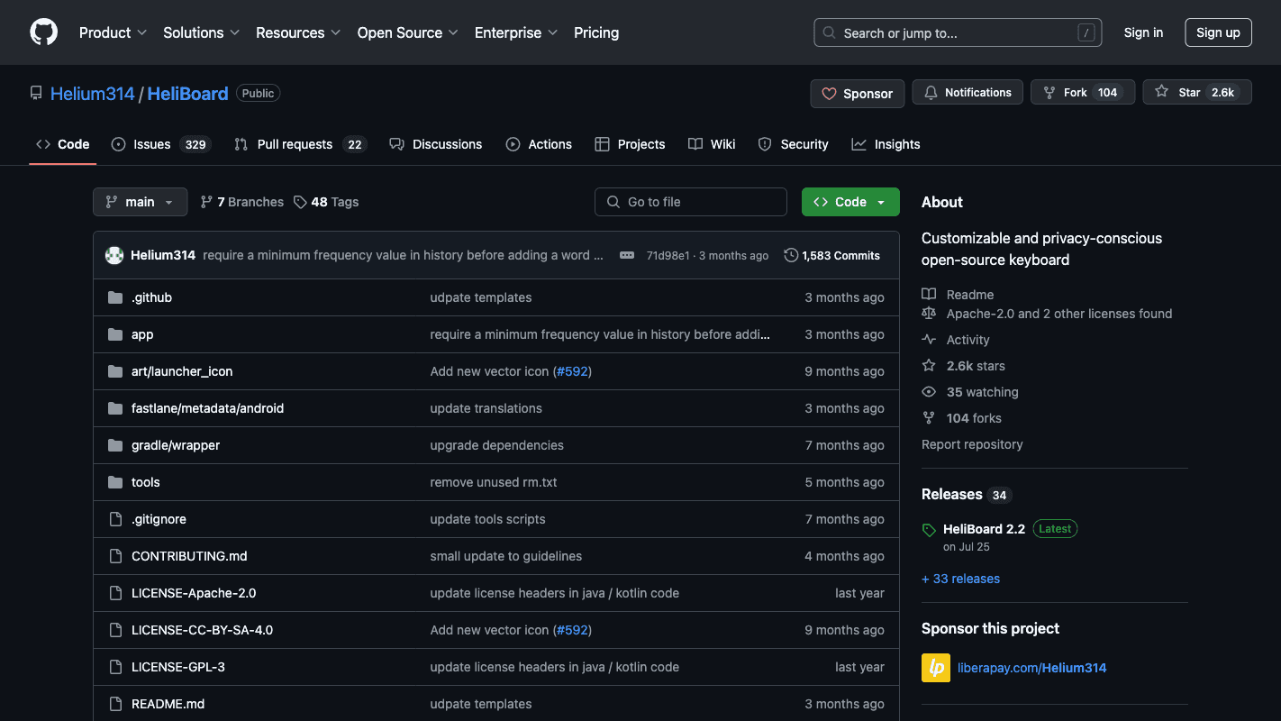Click the art/launcher_icon folder icon

point(115,371)
